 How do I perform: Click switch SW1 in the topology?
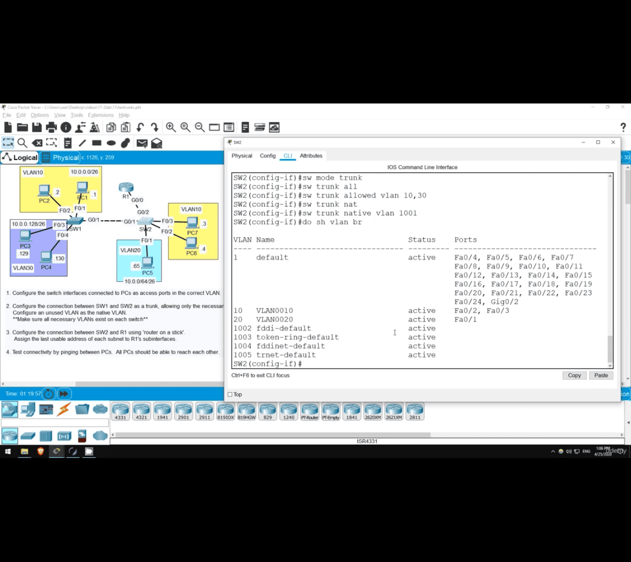pyautogui.click(x=75, y=221)
